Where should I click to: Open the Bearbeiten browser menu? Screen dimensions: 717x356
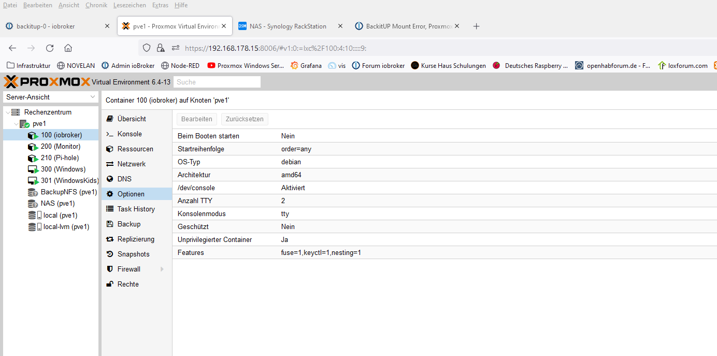(x=38, y=5)
